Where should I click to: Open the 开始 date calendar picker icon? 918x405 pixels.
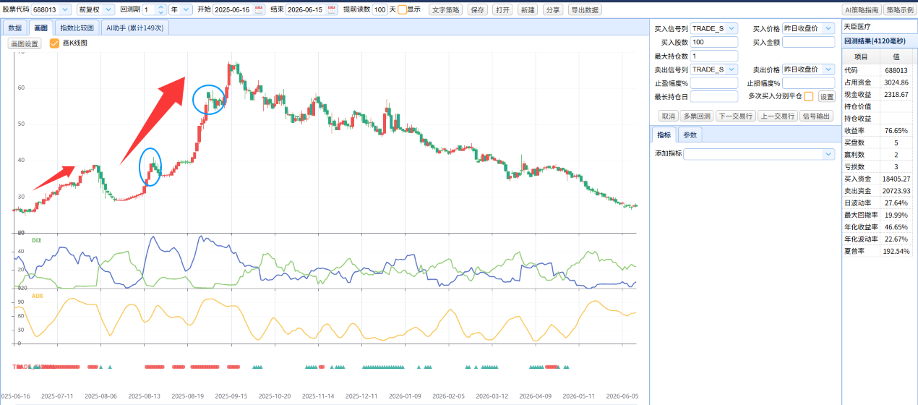tap(259, 9)
